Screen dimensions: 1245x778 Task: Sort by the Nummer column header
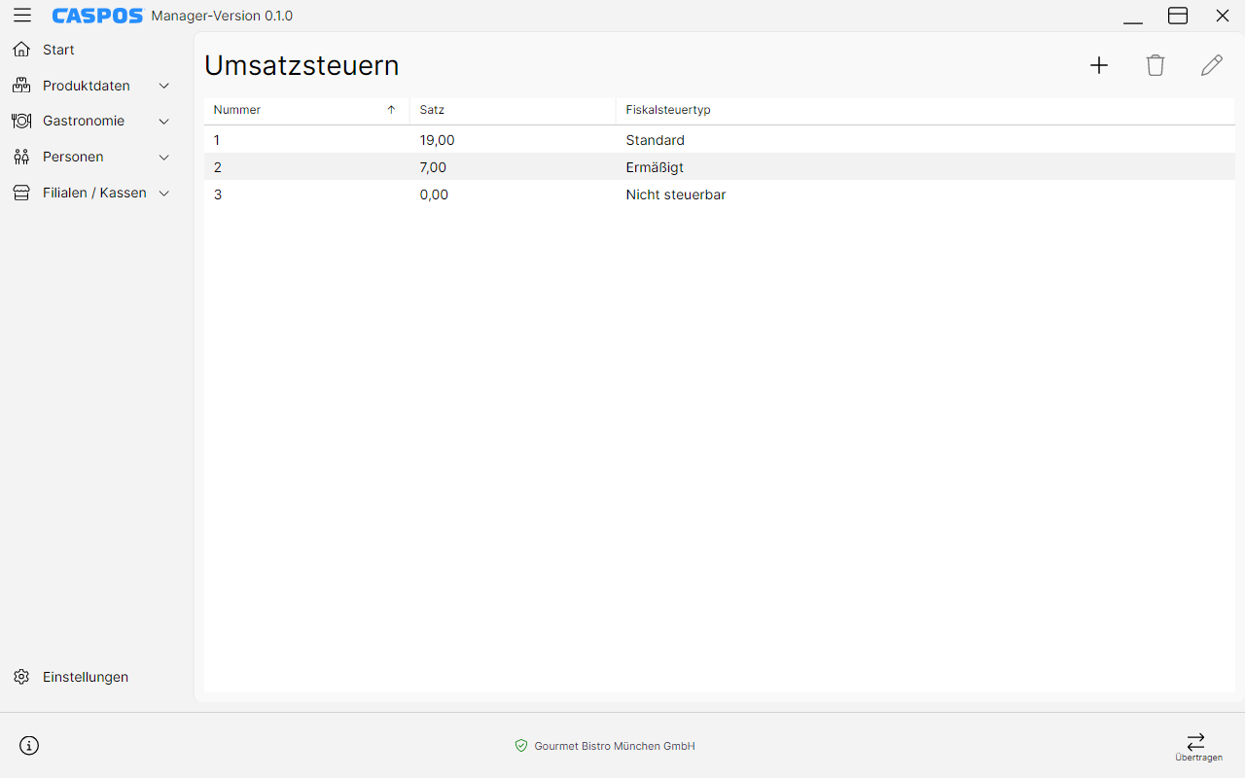[x=306, y=110]
